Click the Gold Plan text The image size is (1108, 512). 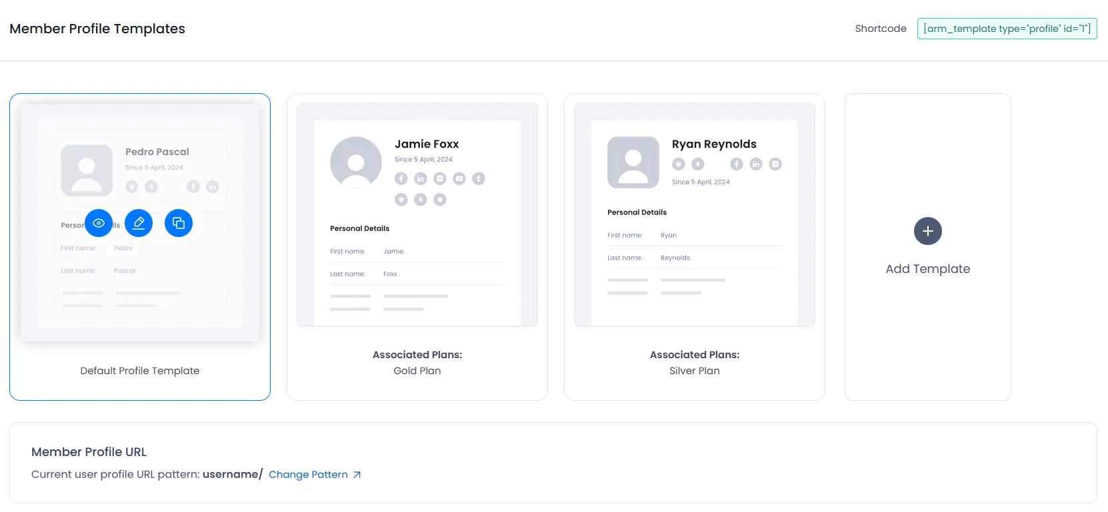417,371
